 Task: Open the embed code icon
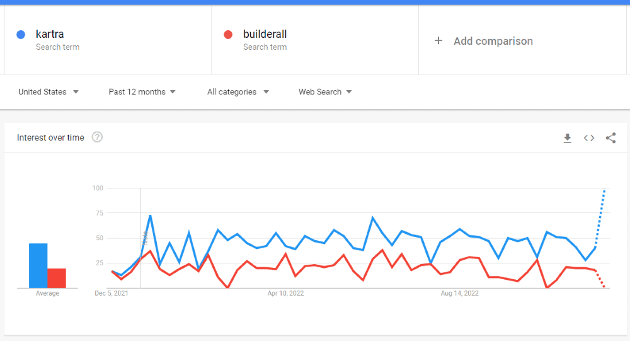[589, 138]
